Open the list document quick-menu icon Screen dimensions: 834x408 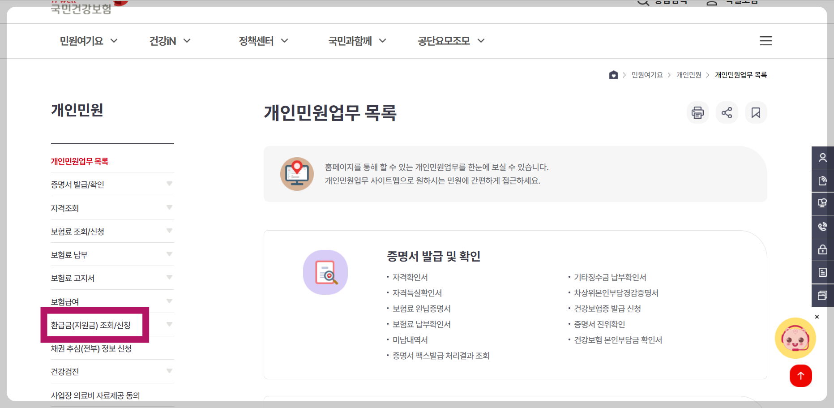[x=823, y=272]
